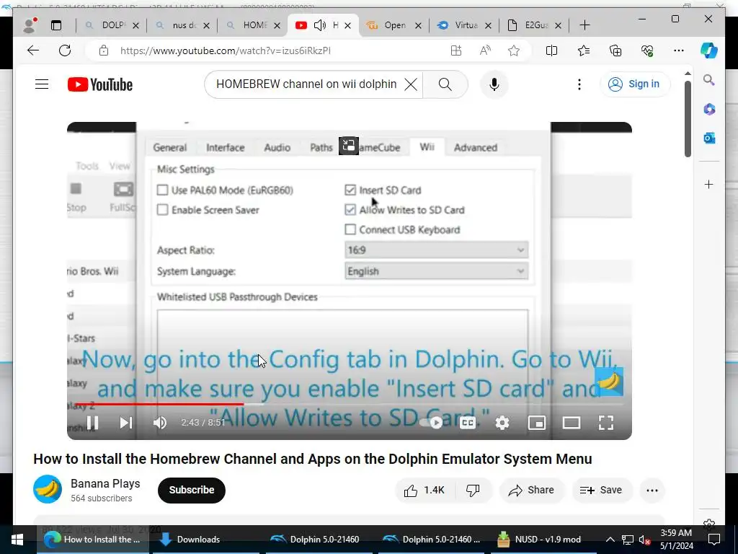This screenshot has width=738, height=554.
Task: Save the video to a playlist
Action: pos(601,491)
